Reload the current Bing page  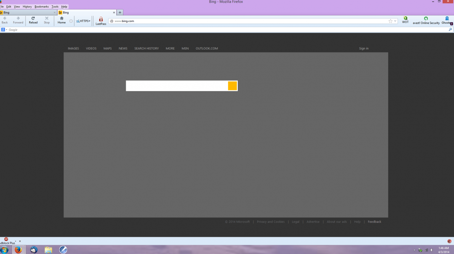click(33, 20)
